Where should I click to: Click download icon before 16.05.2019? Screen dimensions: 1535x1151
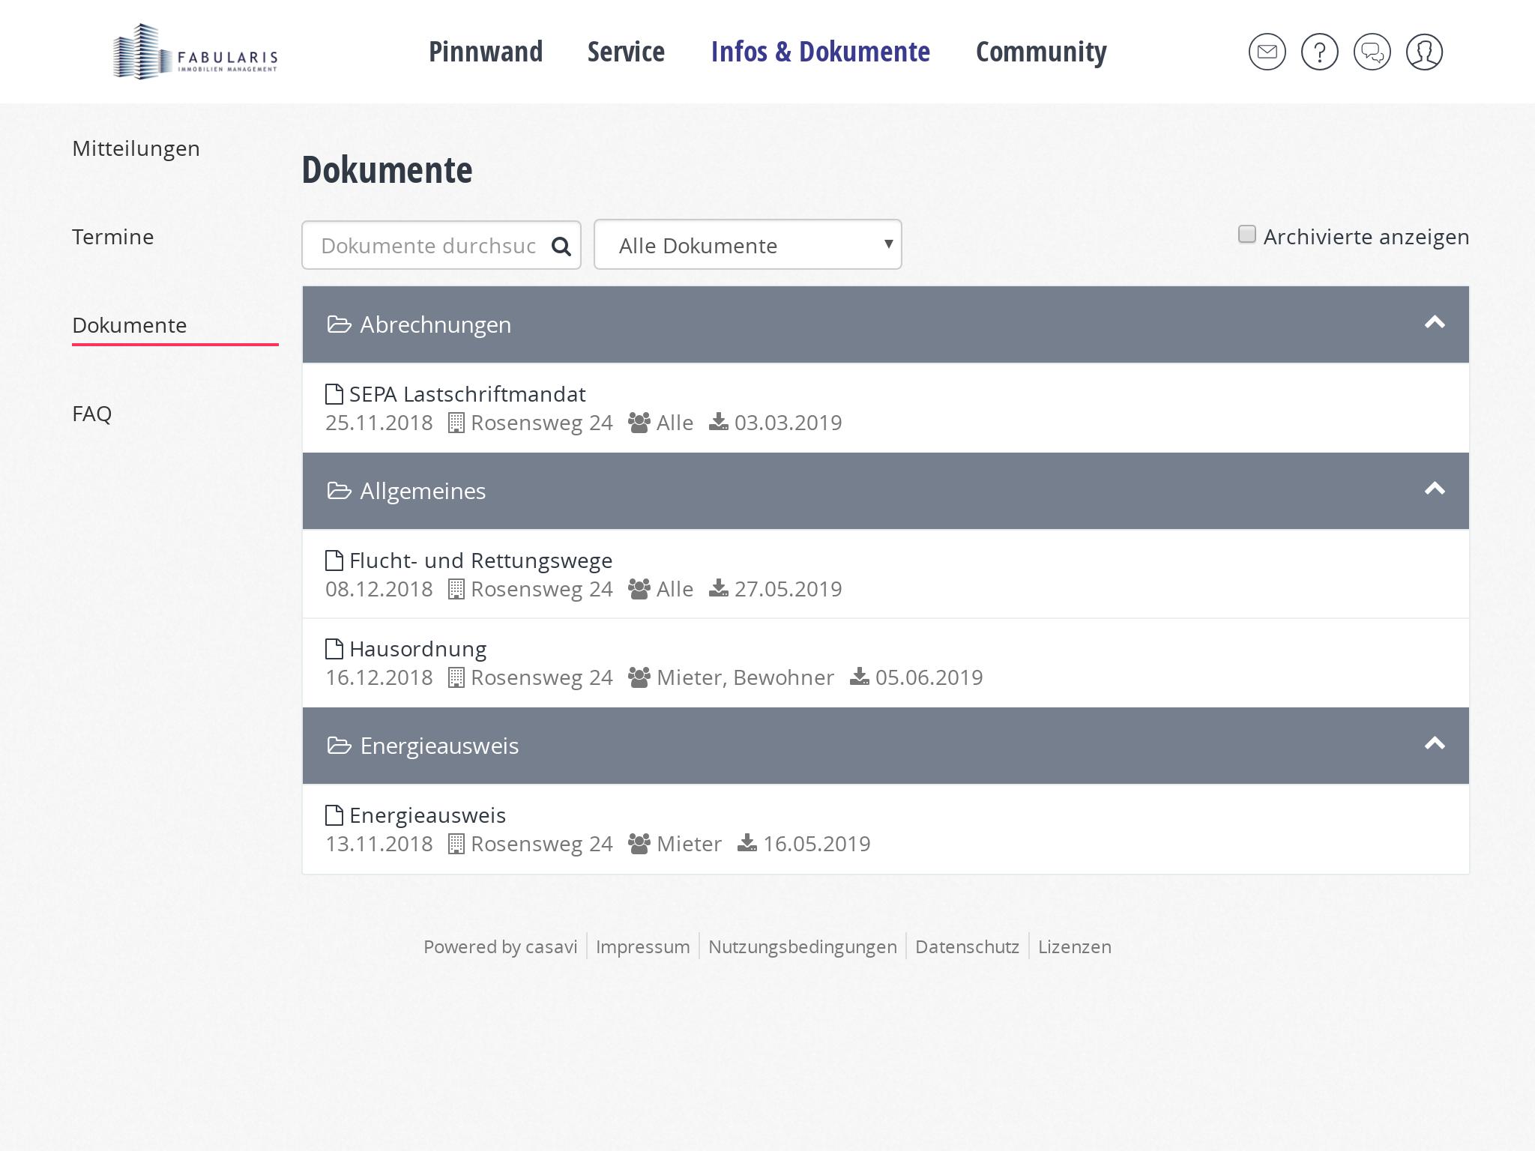(x=747, y=843)
